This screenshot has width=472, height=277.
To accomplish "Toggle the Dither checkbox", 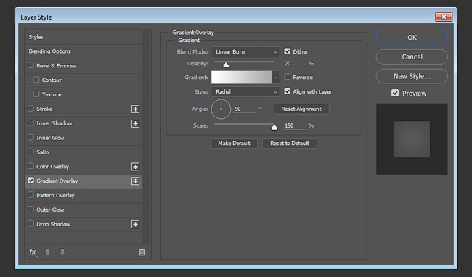I will [x=288, y=51].
